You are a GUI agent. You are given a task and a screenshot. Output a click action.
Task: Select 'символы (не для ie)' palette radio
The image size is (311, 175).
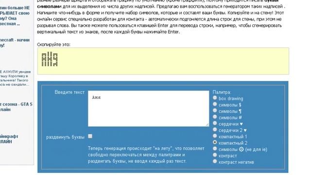(215, 149)
